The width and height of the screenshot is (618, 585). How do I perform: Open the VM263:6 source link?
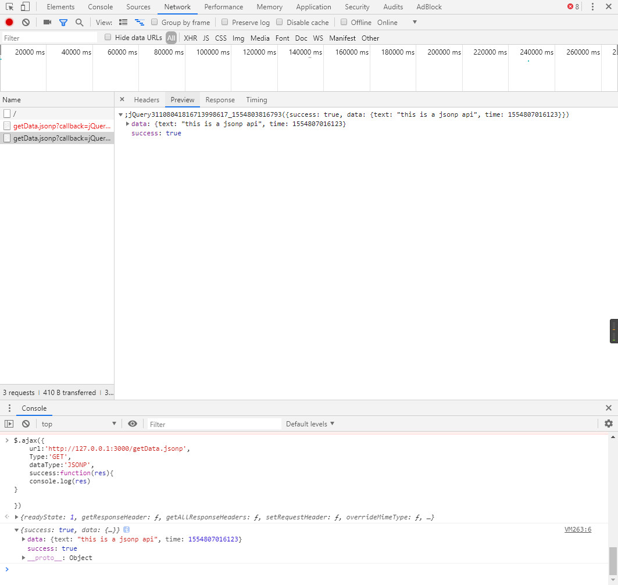coord(577,529)
